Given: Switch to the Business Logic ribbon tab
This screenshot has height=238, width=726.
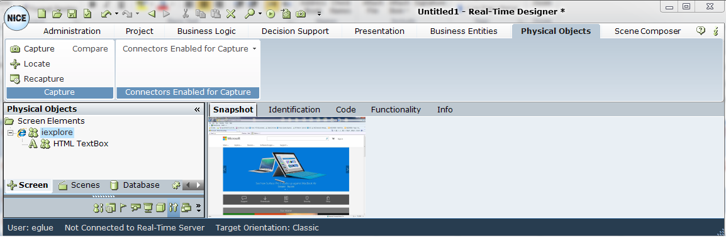Looking at the screenshot, I should point(206,31).
